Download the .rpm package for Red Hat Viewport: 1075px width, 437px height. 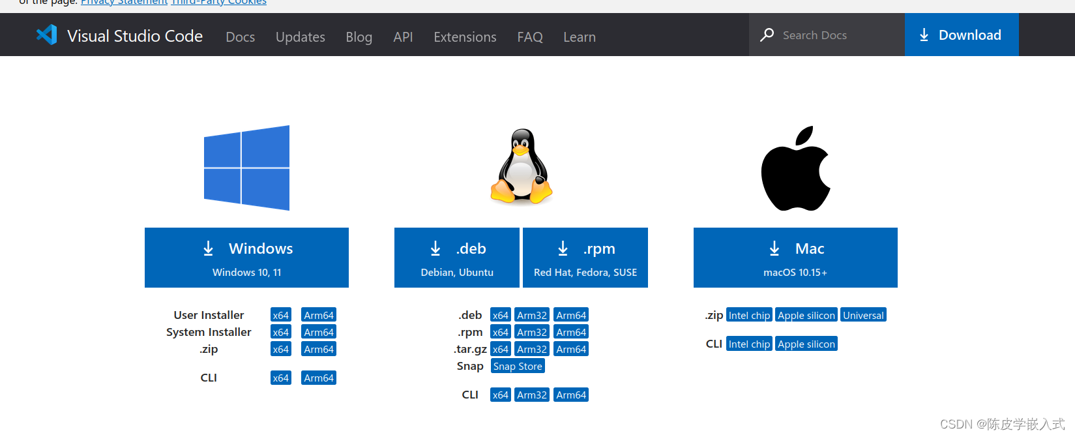[x=585, y=258]
